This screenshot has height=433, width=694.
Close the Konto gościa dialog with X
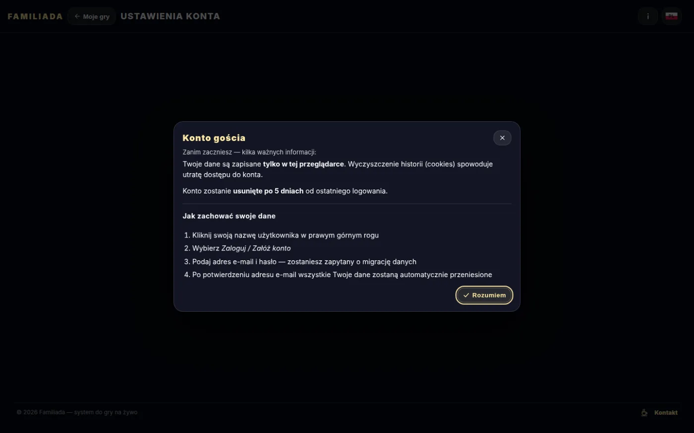tap(502, 138)
